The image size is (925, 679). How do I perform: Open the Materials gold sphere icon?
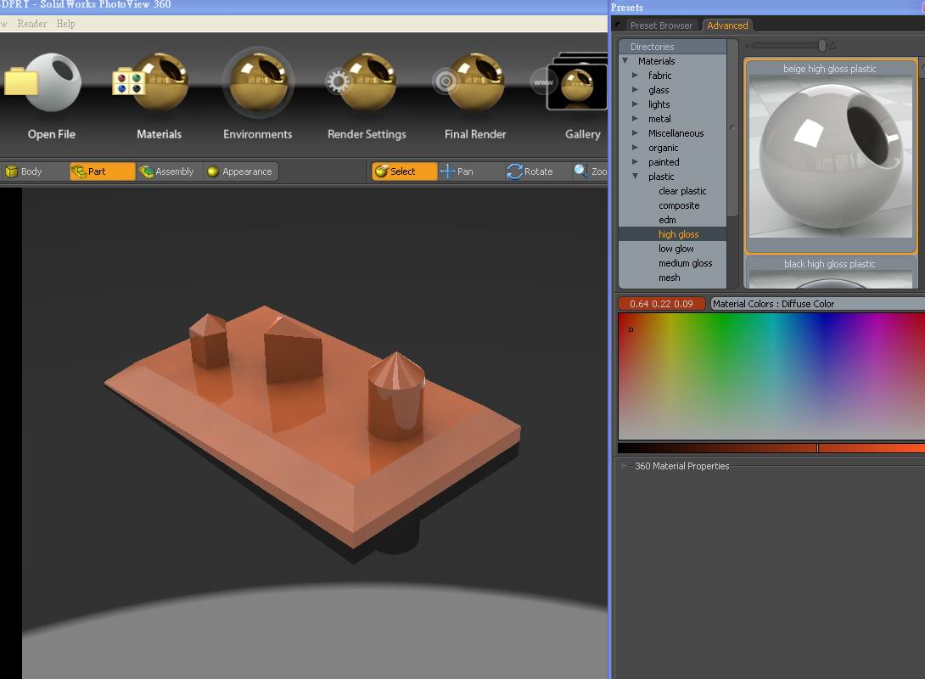[151, 82]
